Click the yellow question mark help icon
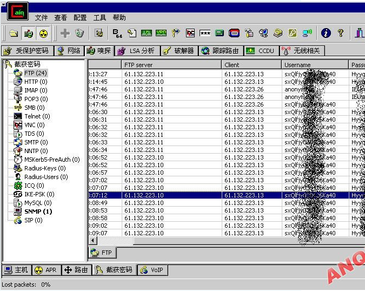The image size is (365, 291). click(341, 34)
